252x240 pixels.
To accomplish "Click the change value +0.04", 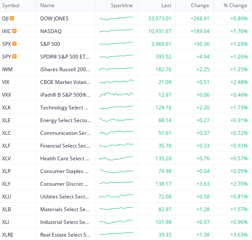I will (203, 171).
